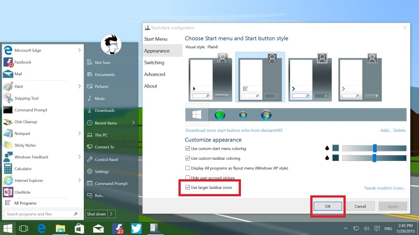Toggle Use larger taskbar icons checkbox
Screen dimensions: 419x235
point(188,187)
